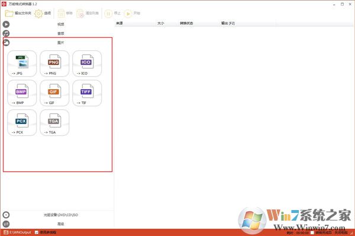Image resolution: width=355 pixels, height=236 pixels.
Task: Expand the video (视频) category section
Action: point(60,24)
